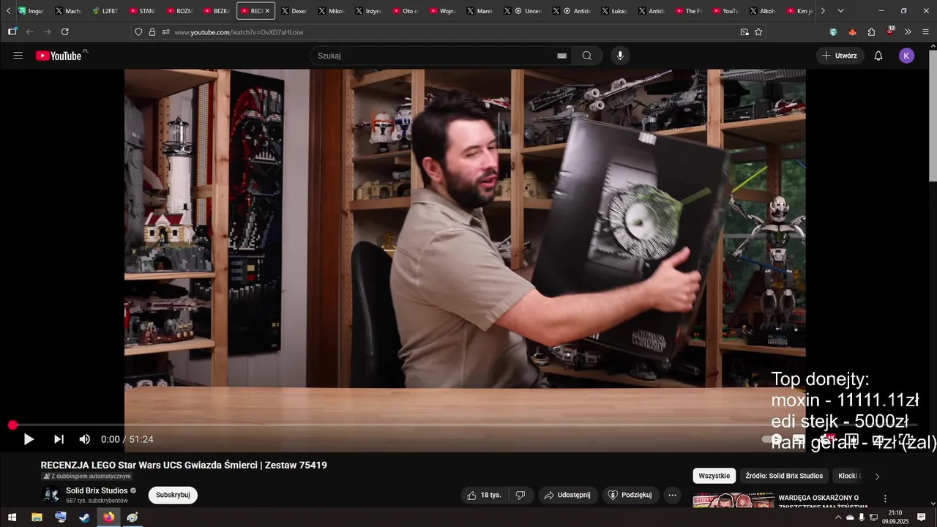Screen dimensions: 937x527
Task: Select the Wszystkie filter chip
Action: [x=714, y=476]
